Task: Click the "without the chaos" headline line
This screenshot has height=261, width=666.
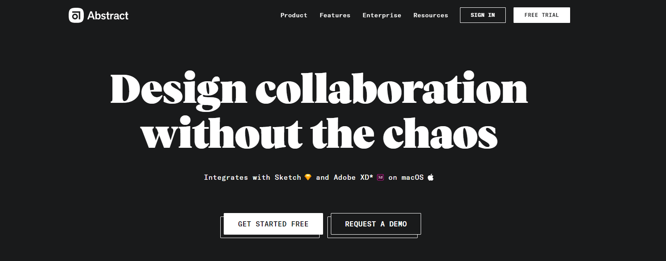Action: click(x=319, y=132)
